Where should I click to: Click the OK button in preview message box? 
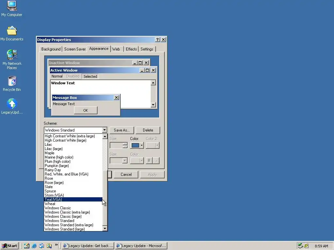[x=86, y=110]
